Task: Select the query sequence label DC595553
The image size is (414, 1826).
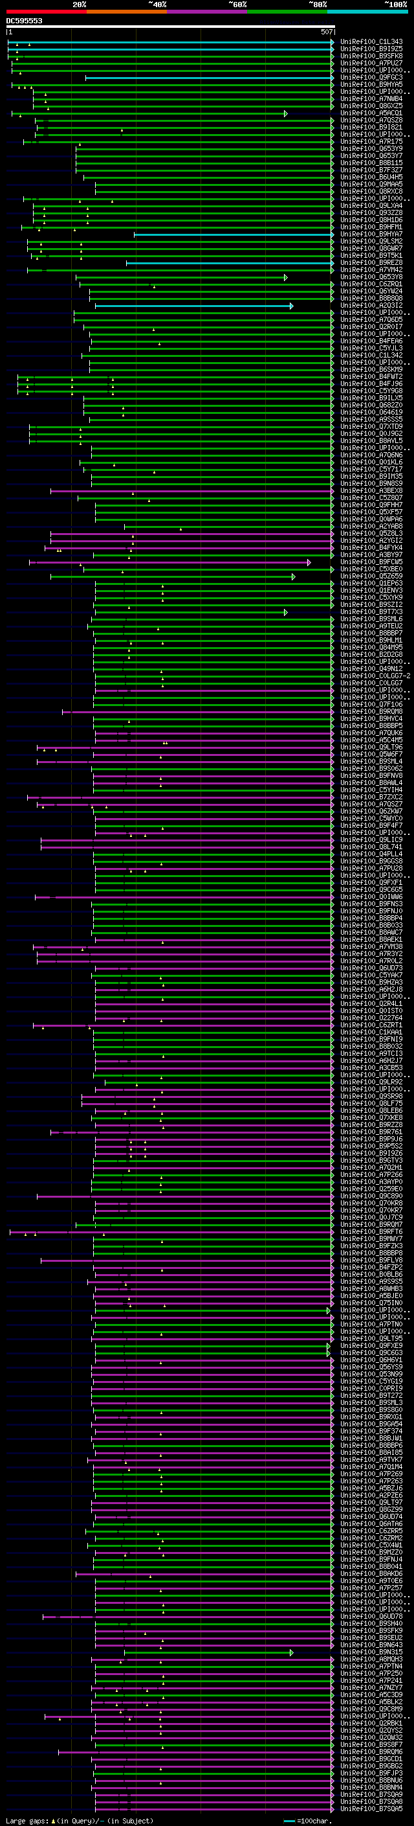Action: [x=24, y=21]
